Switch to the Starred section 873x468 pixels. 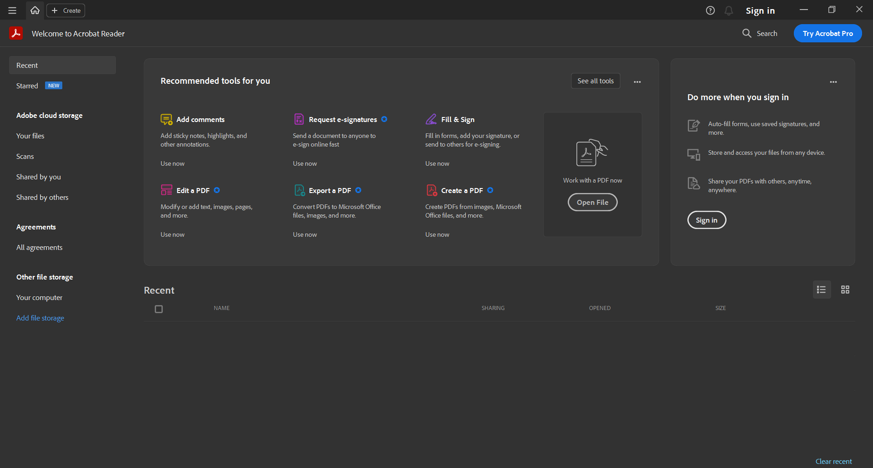[x=27, y=86]
